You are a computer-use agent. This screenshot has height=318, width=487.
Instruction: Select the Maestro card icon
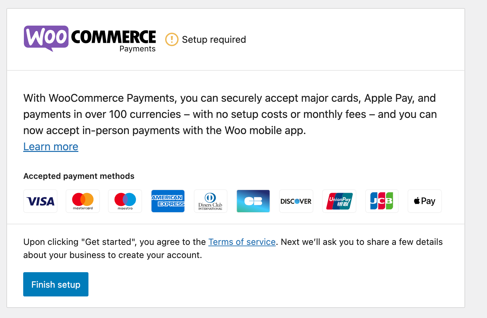(125, 201)
